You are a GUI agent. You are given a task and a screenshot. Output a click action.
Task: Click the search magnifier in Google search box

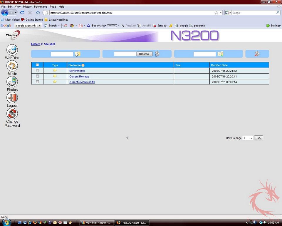[x=278, y=13]
